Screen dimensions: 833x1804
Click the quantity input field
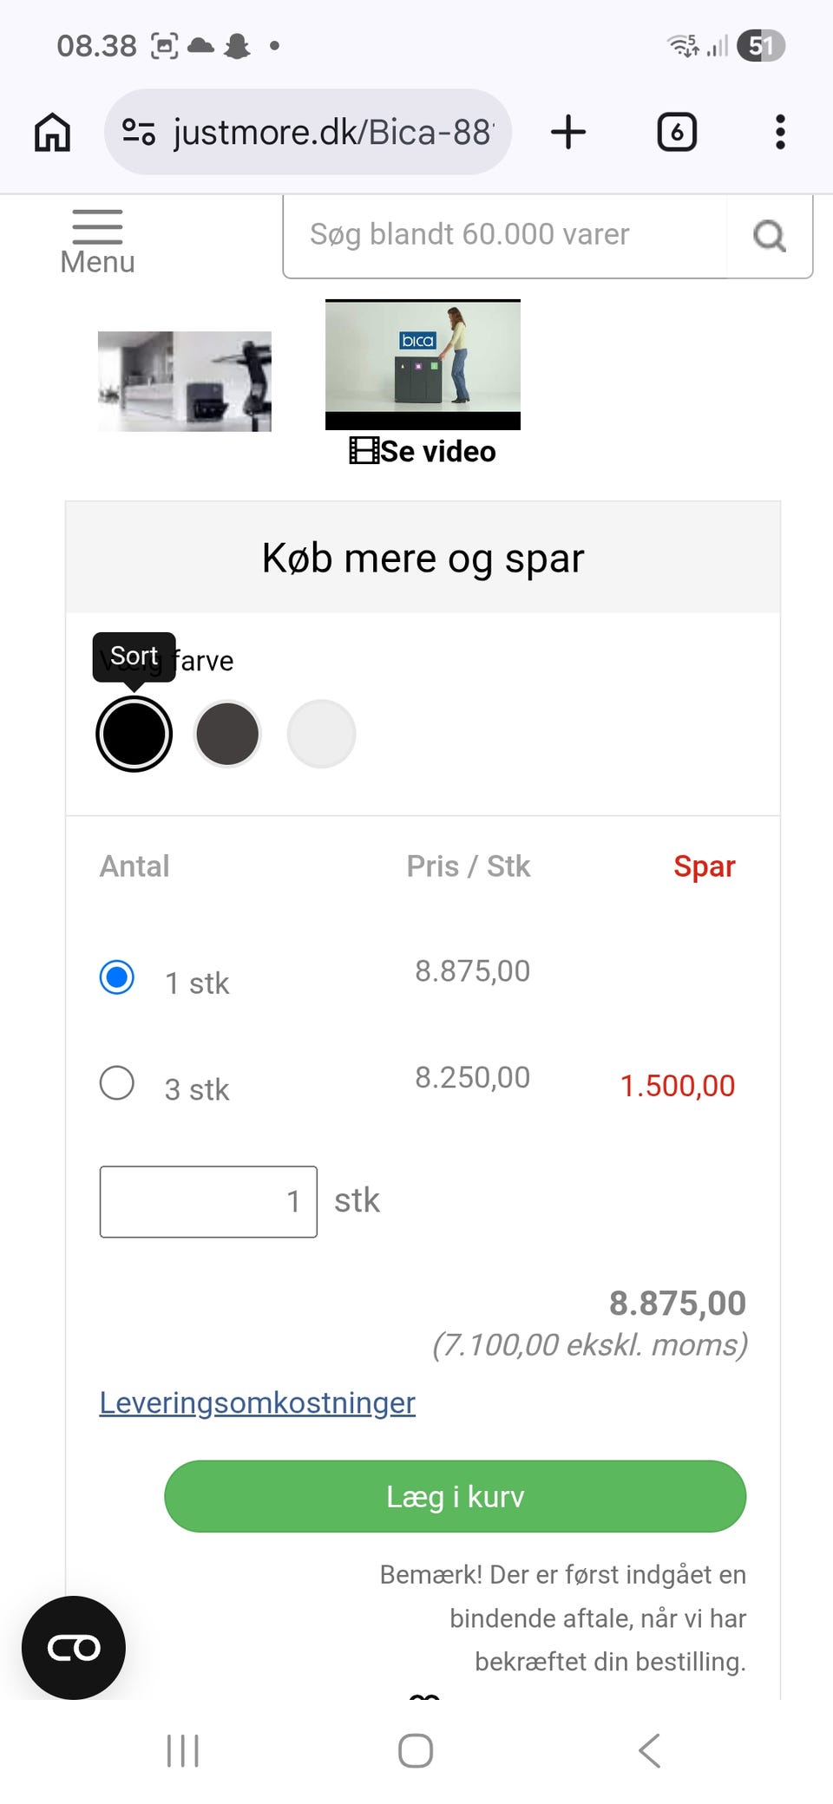(x=208, y=1201)
